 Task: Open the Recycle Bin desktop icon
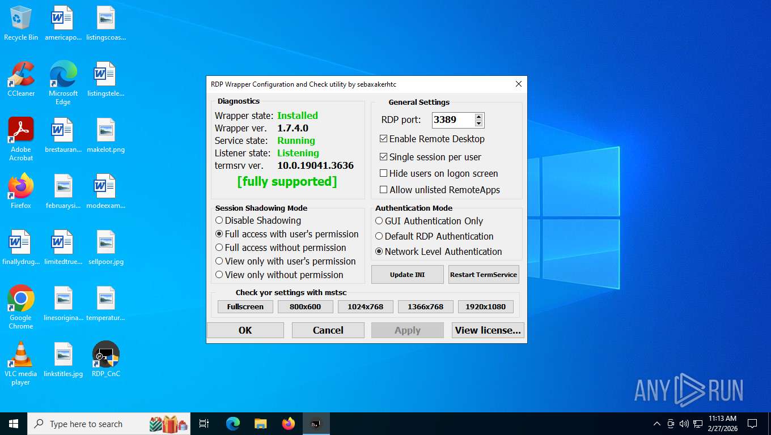tap(21, 24)
